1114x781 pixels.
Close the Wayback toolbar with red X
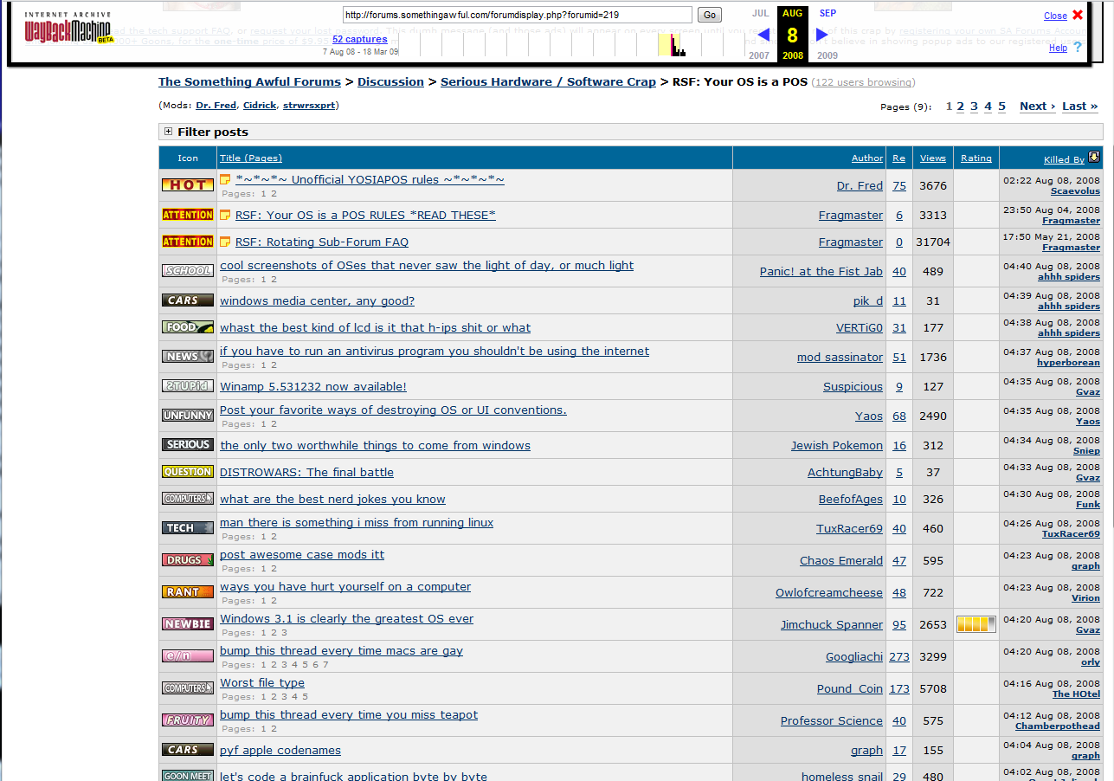click(x=1078, y=15)
